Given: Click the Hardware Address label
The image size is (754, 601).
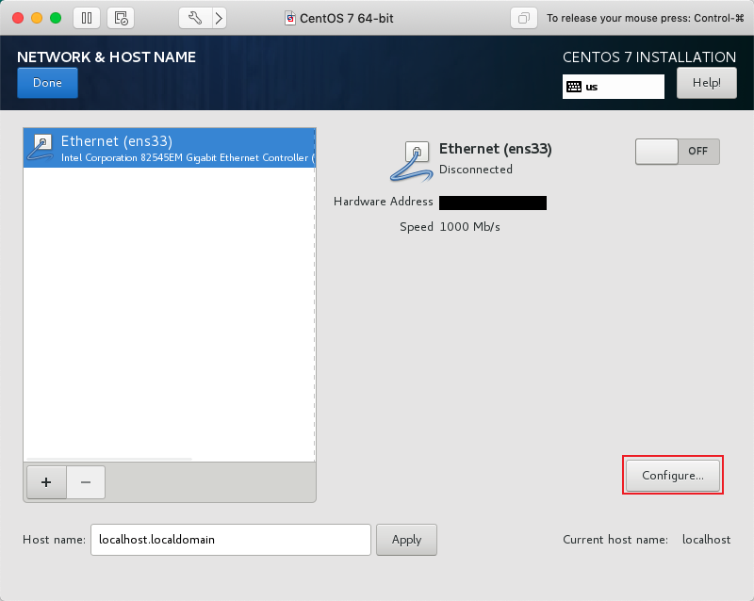Looking at the screenshot, I should (x=384, y=202).
